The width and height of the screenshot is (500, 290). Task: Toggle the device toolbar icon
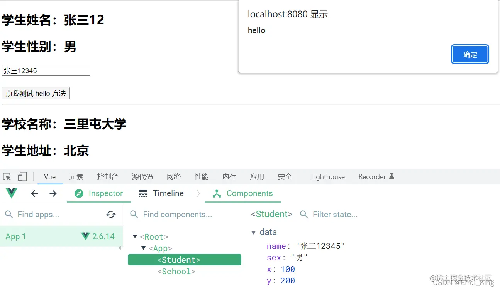(x=22, y=176)
